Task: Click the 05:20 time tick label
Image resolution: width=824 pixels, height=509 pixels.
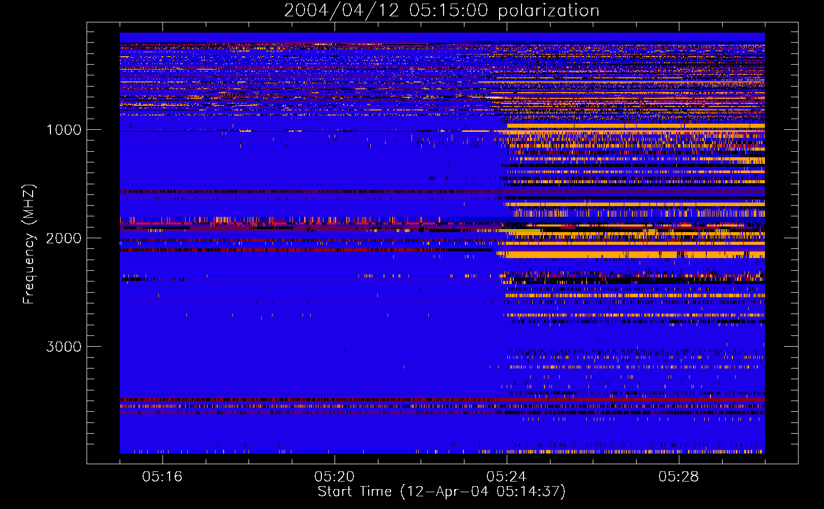Action: coord(334,476)
